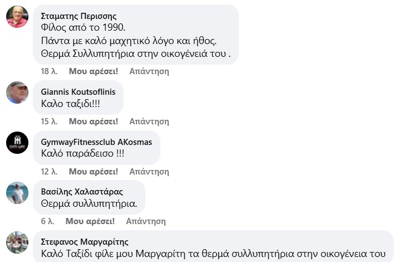Like Βασίλης Χαλαστάρας's condolences comment
This screenshot has width=396, height=262.
(90, 221)
